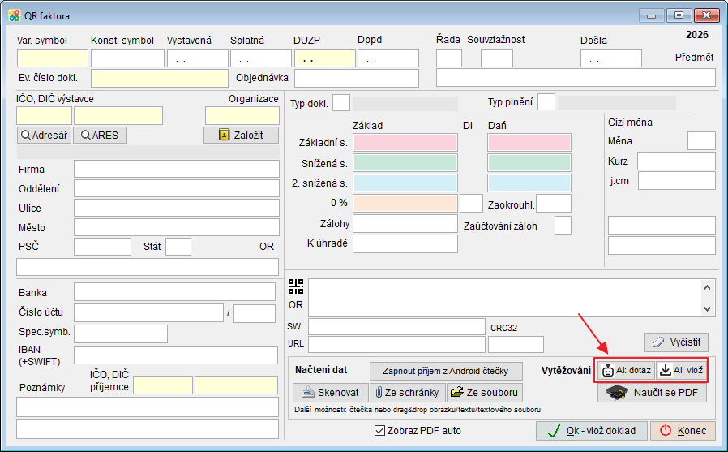Screen dimensions: 728x452
Task: Click the QR text area
Action: (512, 299)
